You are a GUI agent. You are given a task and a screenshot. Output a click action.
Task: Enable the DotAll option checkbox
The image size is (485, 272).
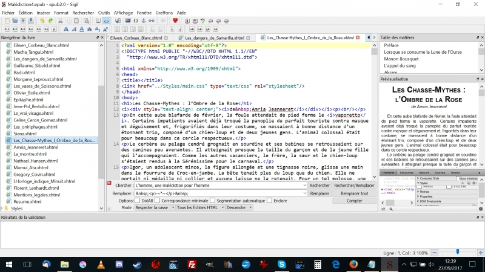[137, 200]
